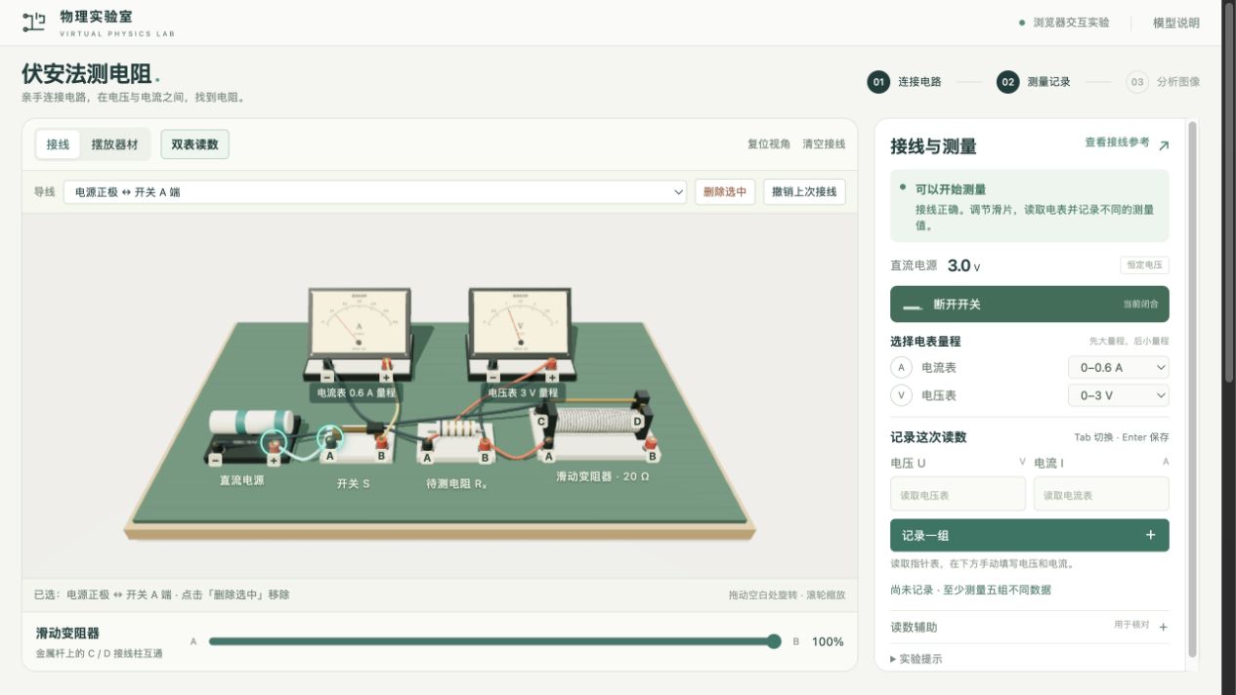Screen dimensions: 1236x695
Task: Click the 待测电阻 Rx label
Action: click(457, 483)
